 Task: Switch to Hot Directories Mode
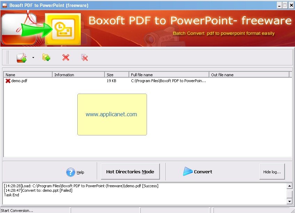click(x=130, y=172)
